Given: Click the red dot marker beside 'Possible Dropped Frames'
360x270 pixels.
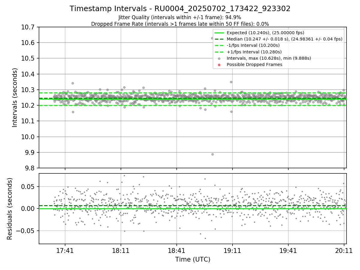Looking at the screenshot, I should pyautogui.click(x=219, y=65).
